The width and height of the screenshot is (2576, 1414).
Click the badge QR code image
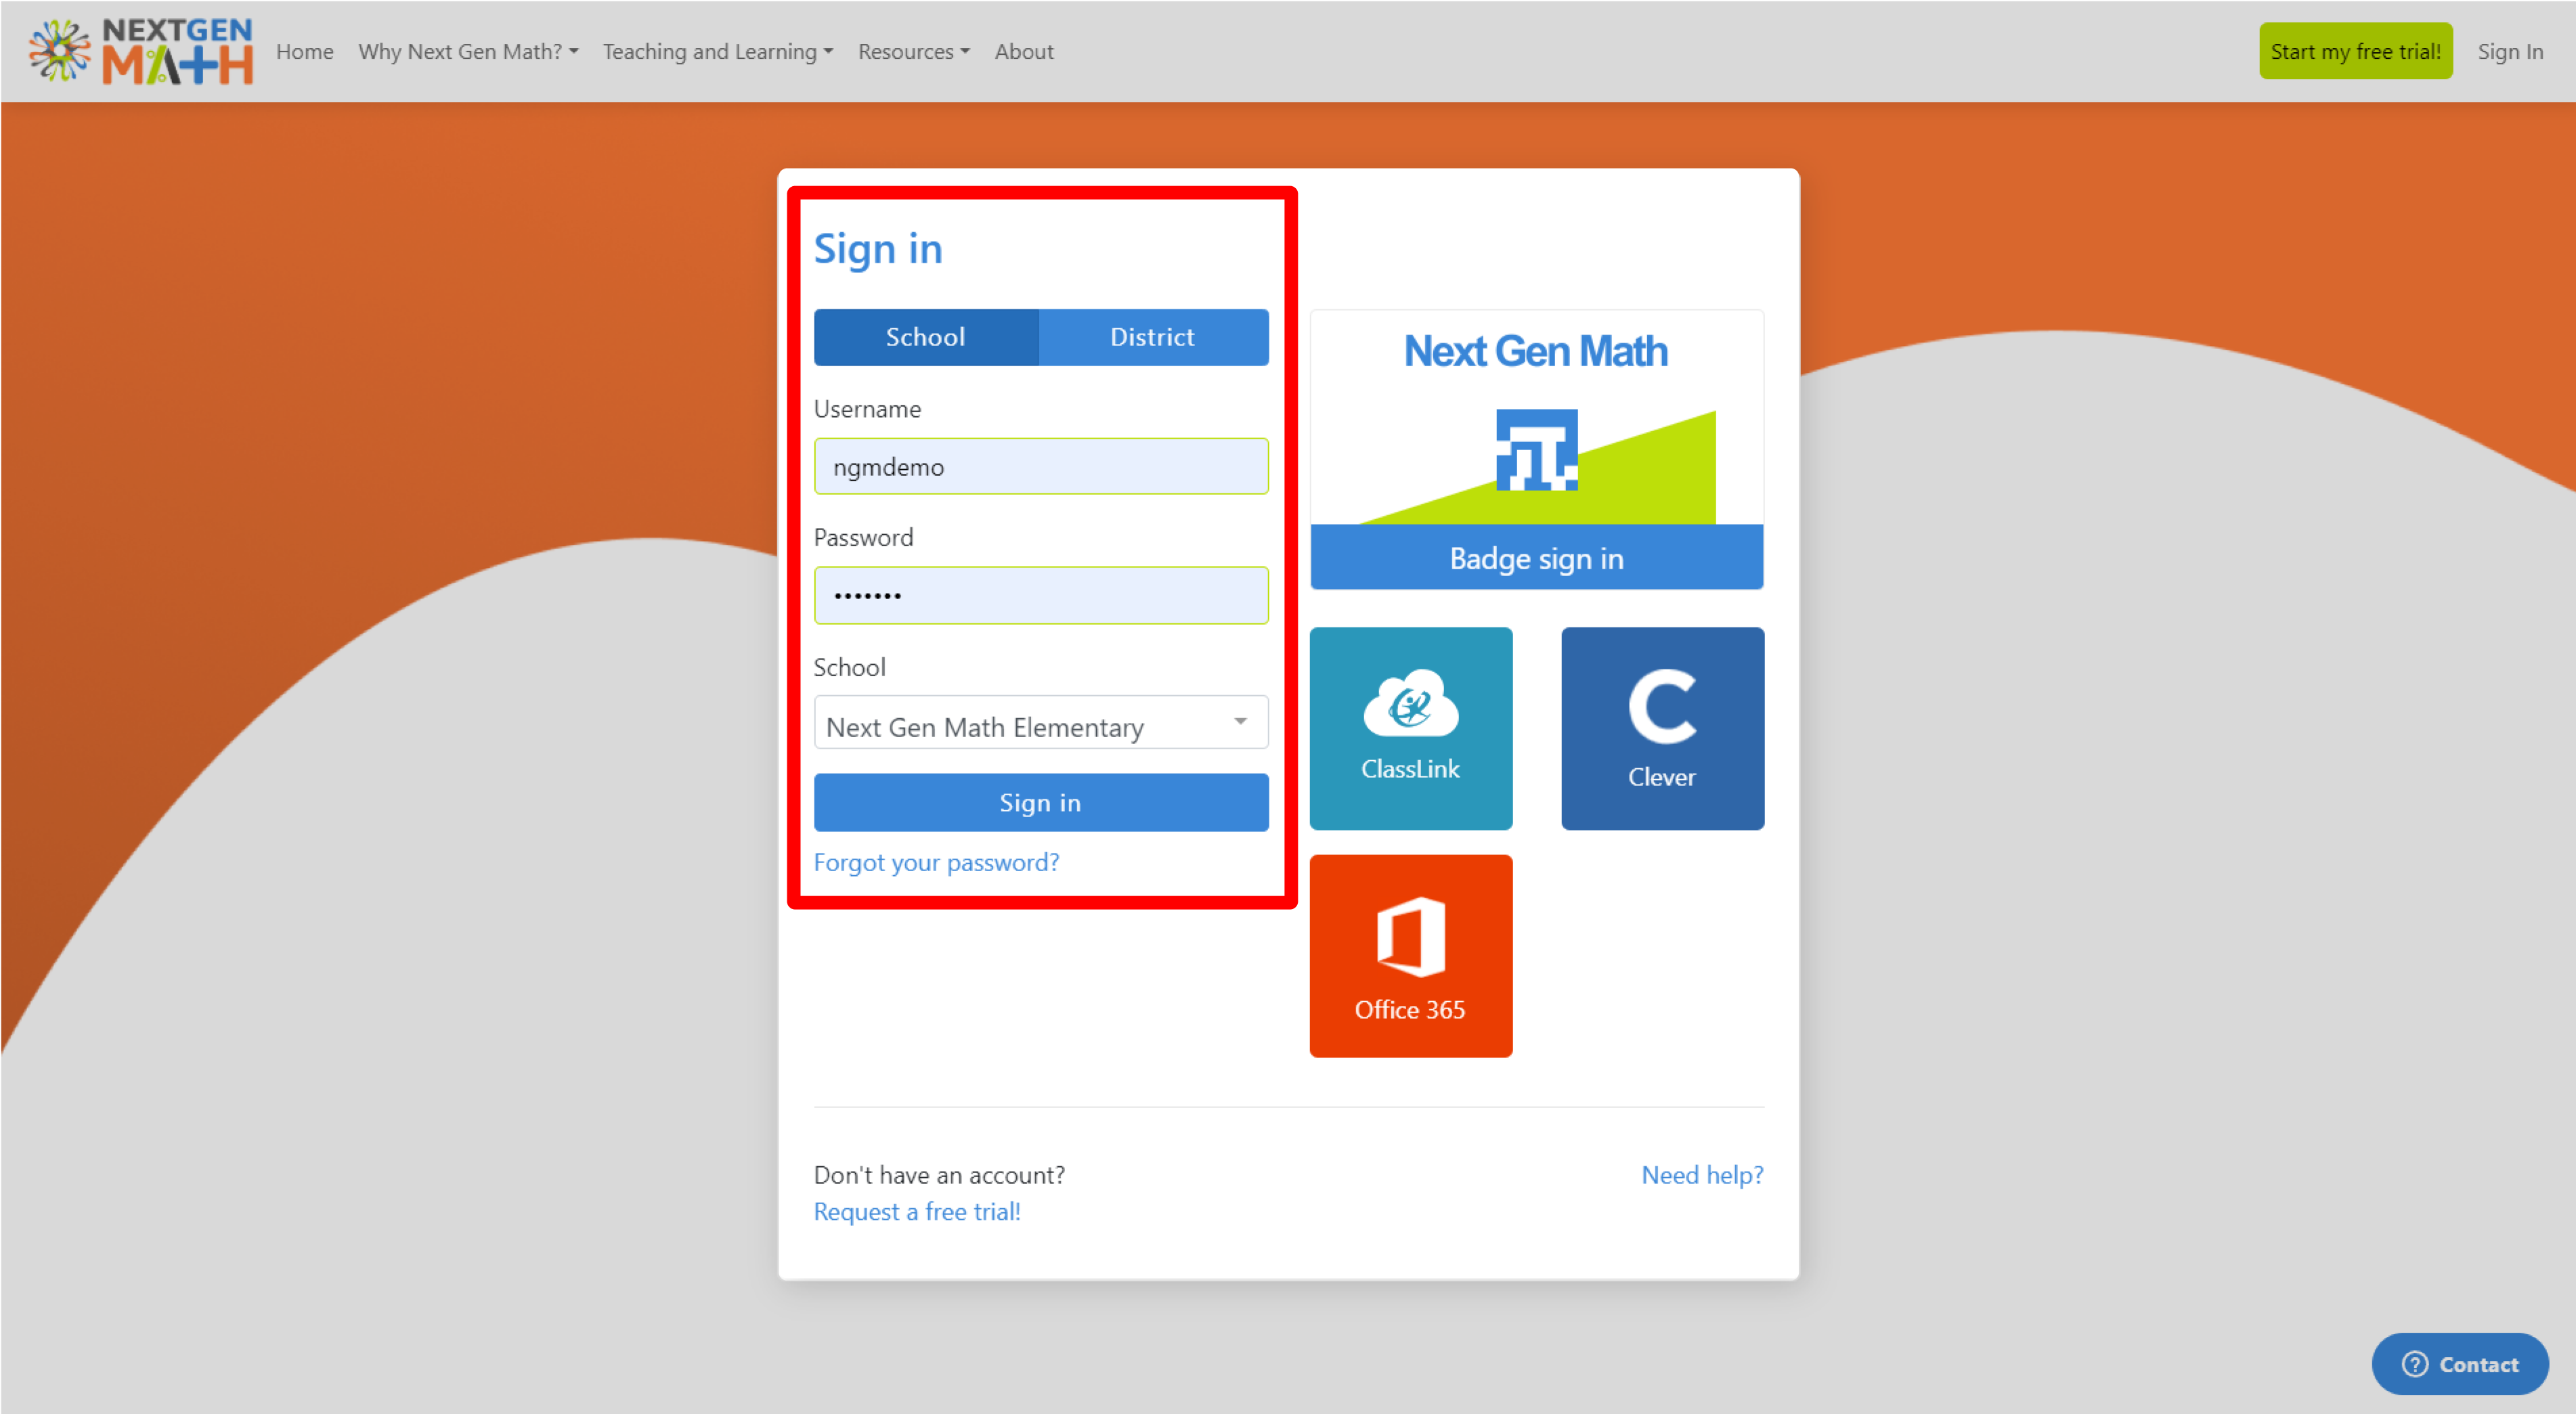pos(1536,449)
